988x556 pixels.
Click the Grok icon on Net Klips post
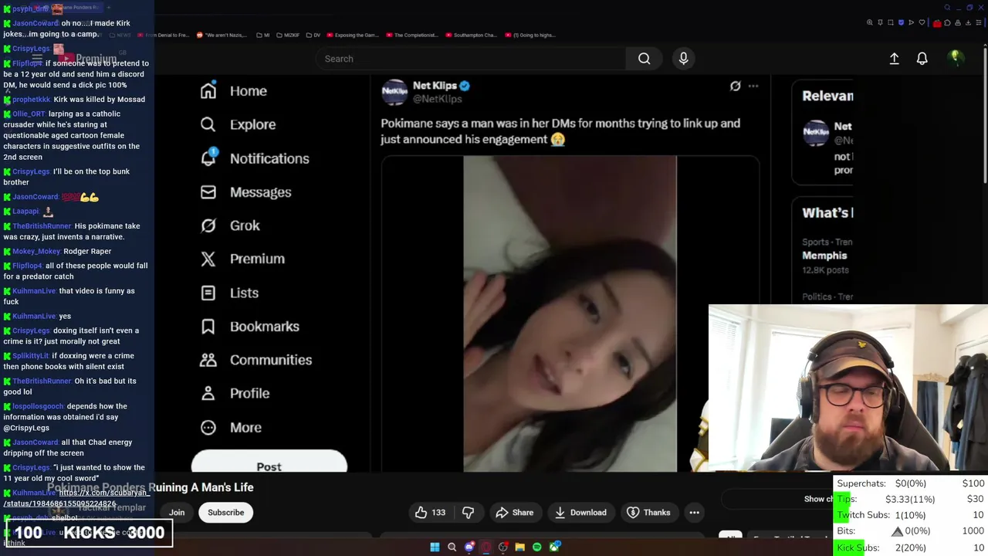click(736, 86)
